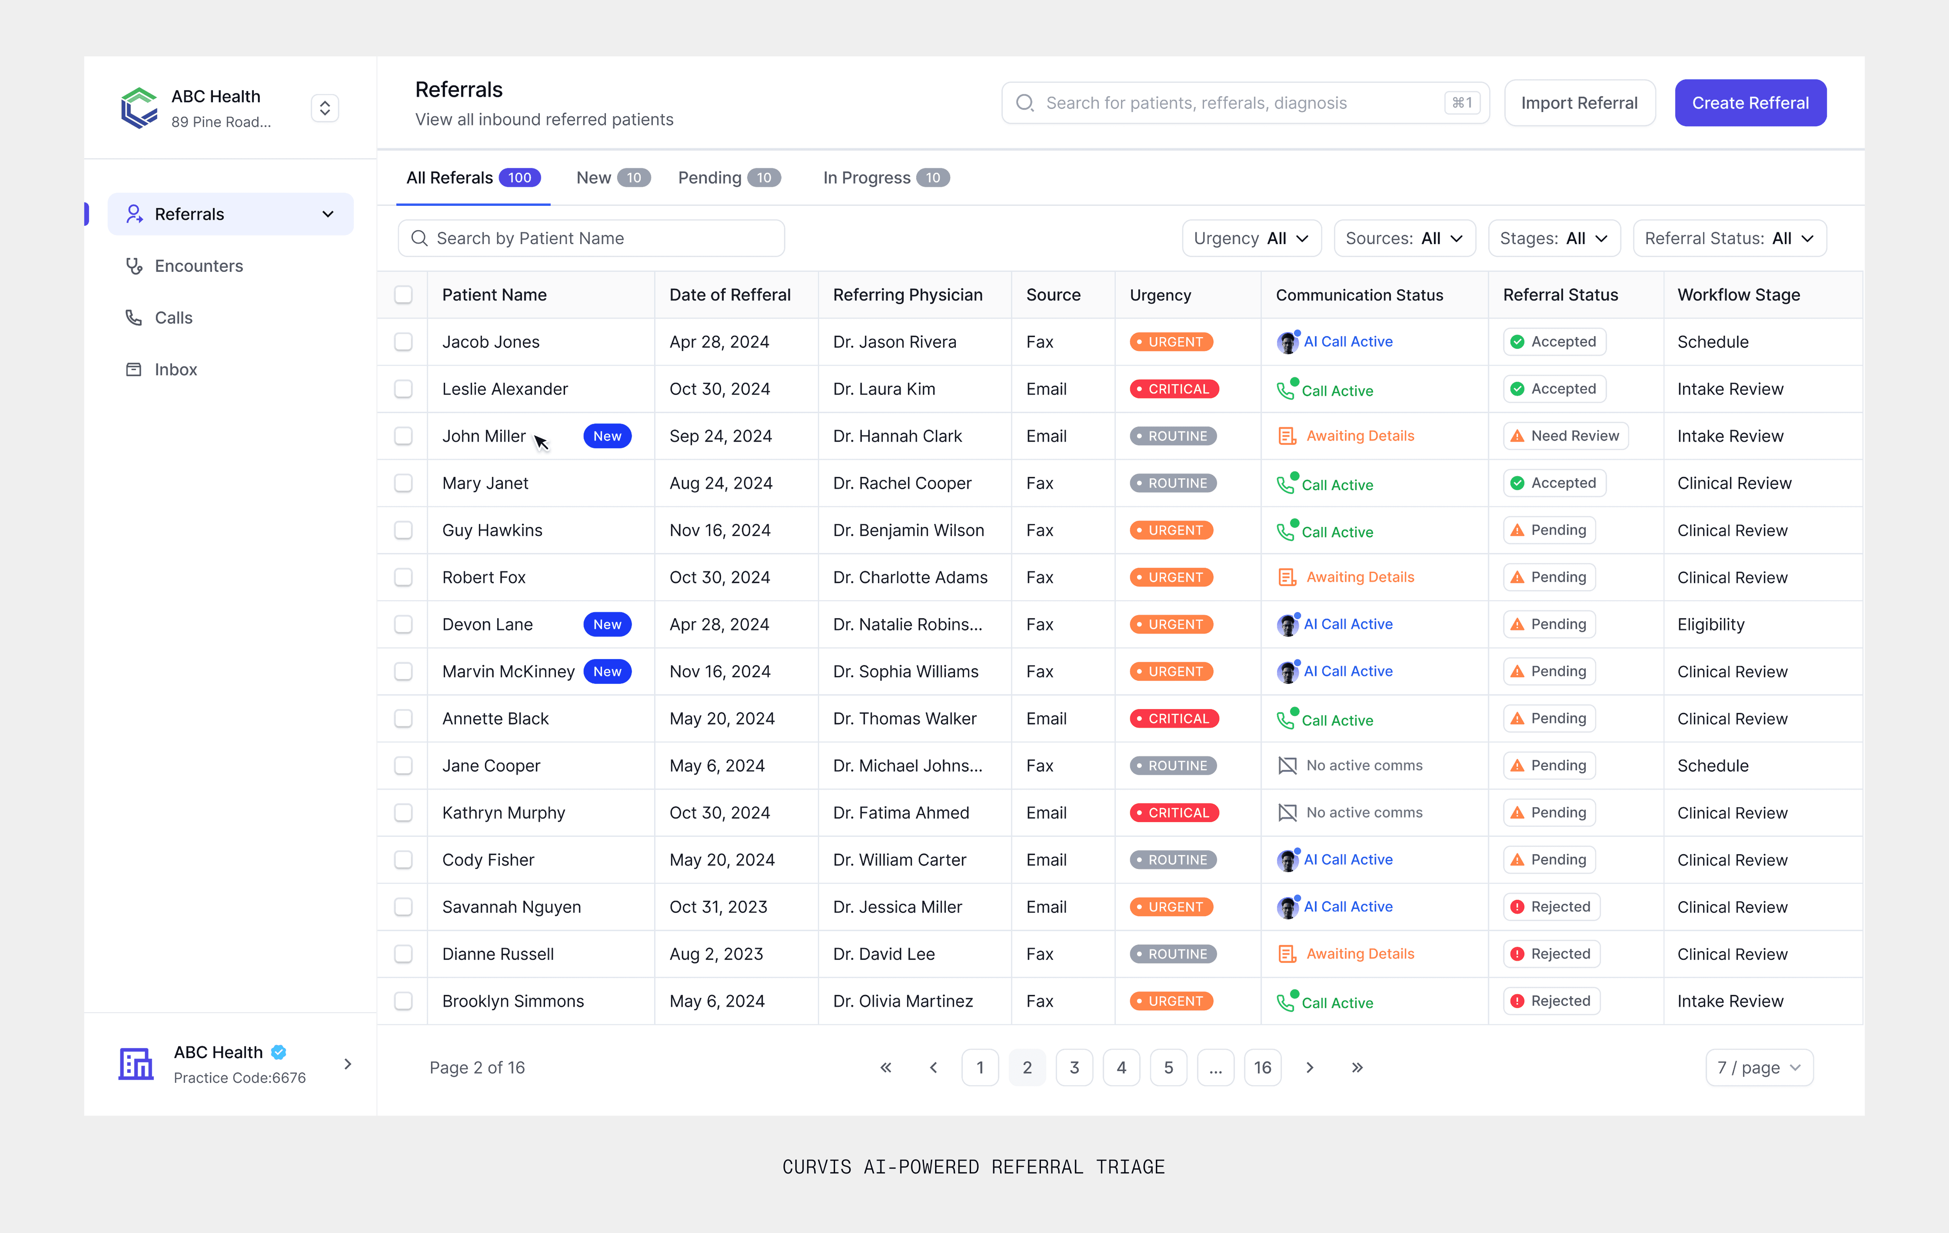Click the Create Refferal button
1949x1233 pixels.
coord(1750,103)
